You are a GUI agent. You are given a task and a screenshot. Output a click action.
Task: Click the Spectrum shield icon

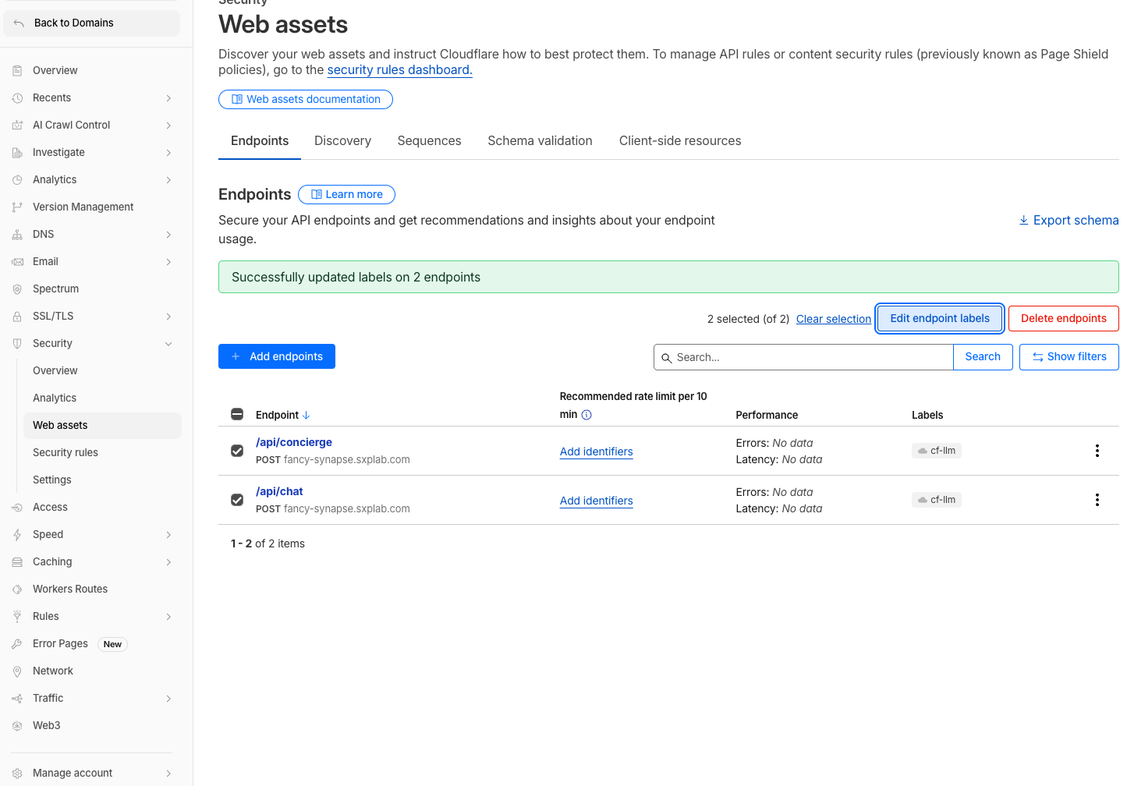tap(17, 289)
